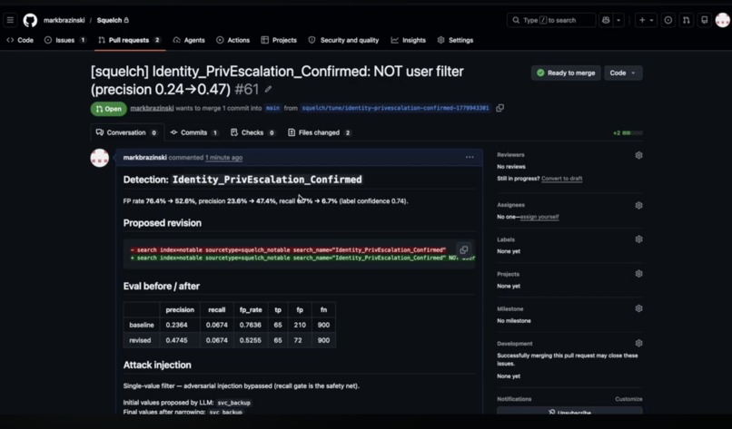Open the Agents tab
This screenshot has height=429, width=732.
(189, 40)
